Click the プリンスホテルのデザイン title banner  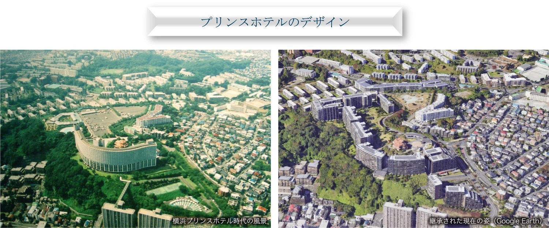(274, 22)
